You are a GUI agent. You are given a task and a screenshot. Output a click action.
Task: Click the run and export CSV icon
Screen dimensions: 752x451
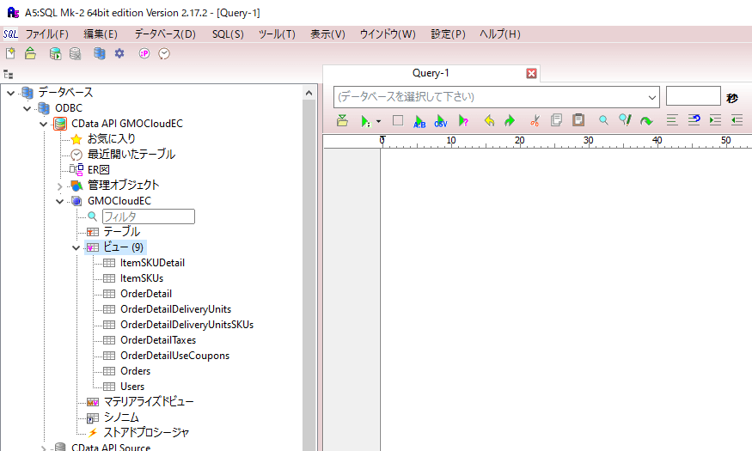tap(441, 121)
